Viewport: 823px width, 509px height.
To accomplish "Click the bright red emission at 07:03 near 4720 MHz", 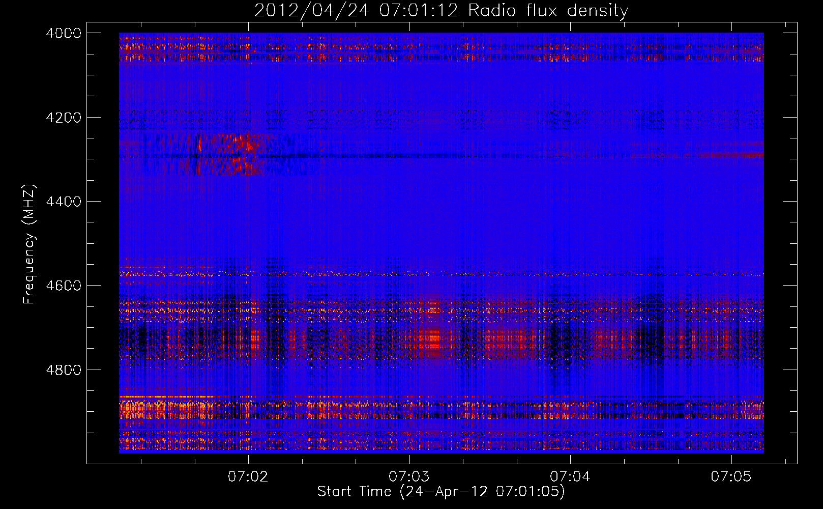I will [x=431, y=338].
